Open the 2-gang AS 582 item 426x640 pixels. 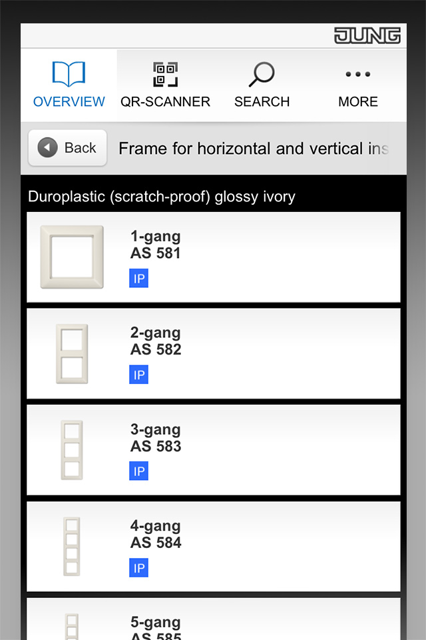coord(214,353)
